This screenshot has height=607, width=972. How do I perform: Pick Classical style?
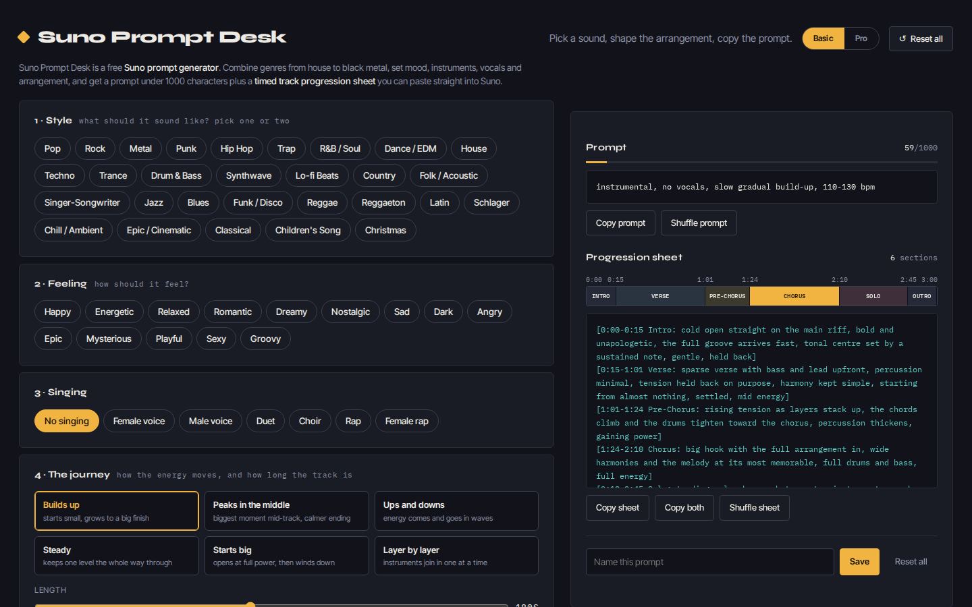233,230
